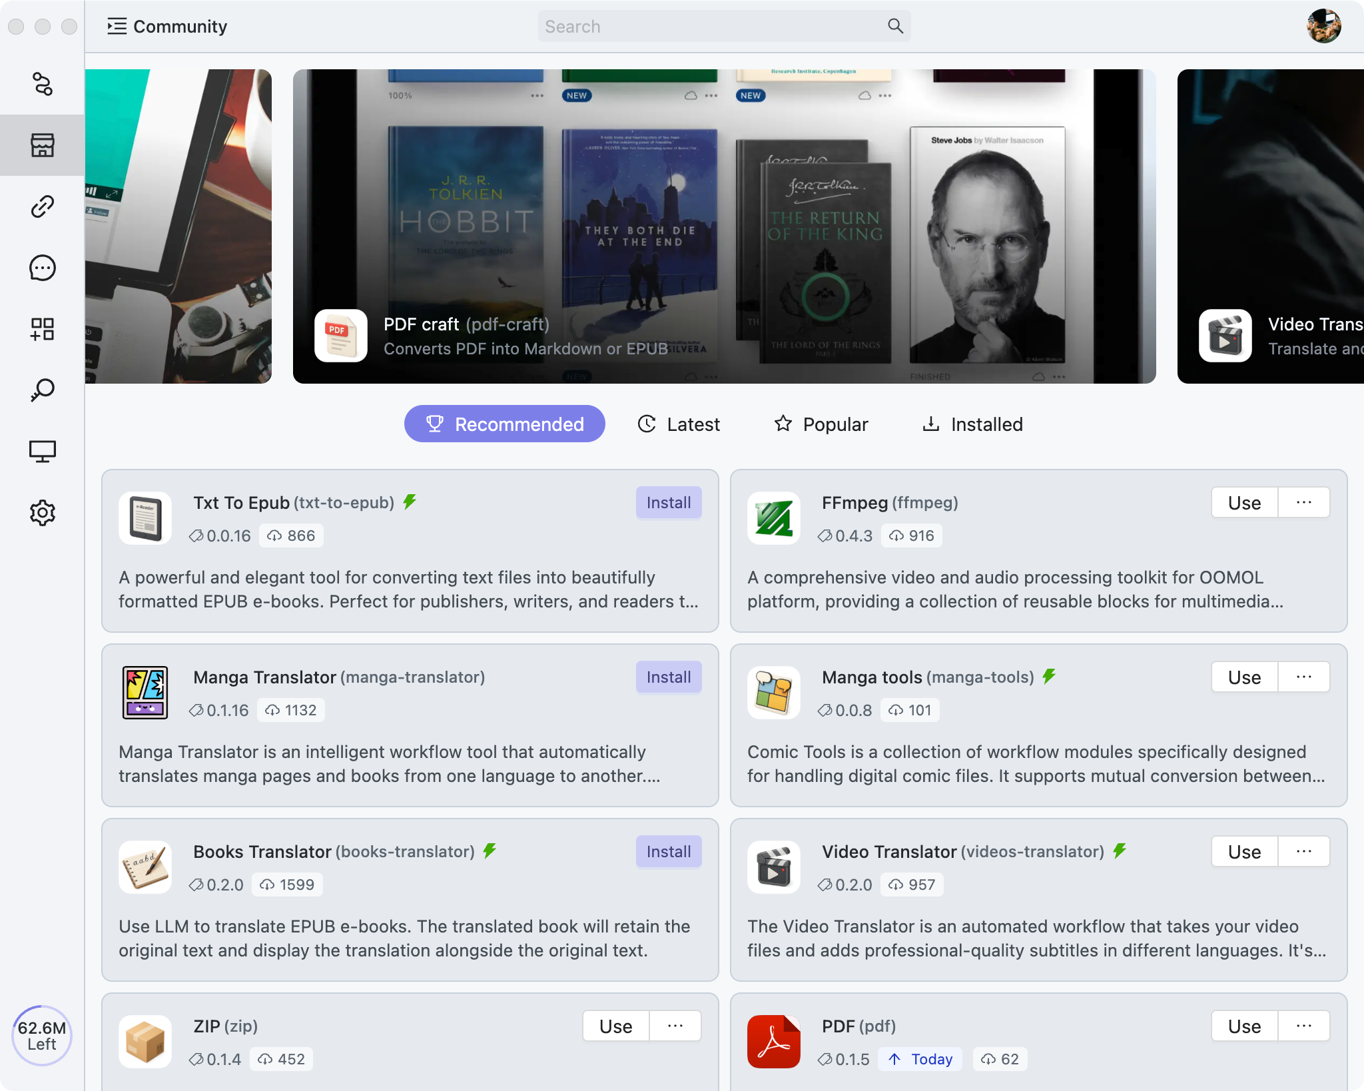Open FFmpeg more options ellipsis menu
Viewport: 1364px width, 1091px height.
coord(1303,502)
